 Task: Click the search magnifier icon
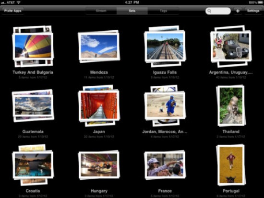[209, 11]
